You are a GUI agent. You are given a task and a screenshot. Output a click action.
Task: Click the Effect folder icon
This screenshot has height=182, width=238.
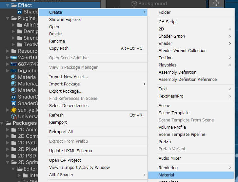click(14, 6)
